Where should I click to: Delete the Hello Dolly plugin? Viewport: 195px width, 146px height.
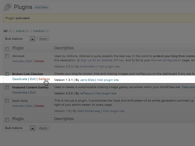pos(39,106)
